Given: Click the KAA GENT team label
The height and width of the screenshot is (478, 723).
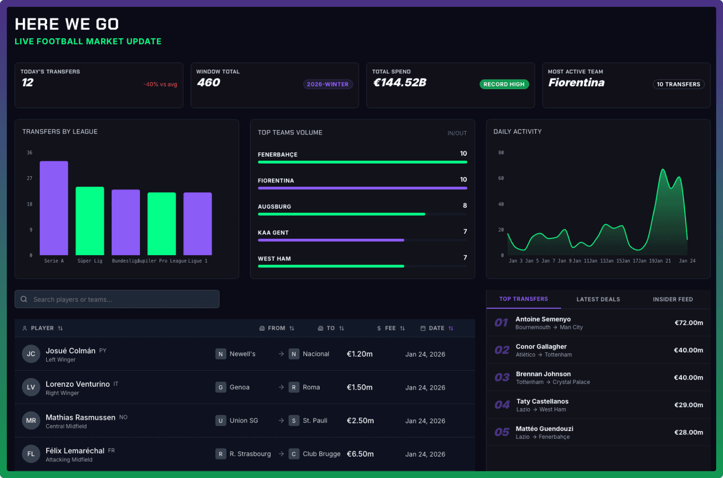Looking at the screenshot, I should [x=273, y=233].
